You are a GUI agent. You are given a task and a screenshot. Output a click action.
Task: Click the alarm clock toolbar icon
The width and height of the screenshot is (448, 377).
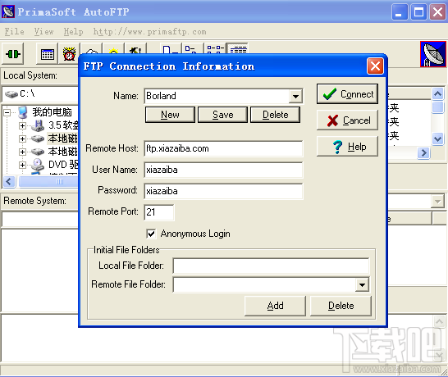(69, 53)
